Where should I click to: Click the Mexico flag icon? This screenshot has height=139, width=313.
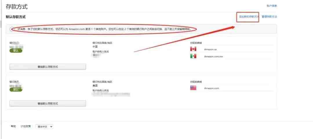tap(193, 56)
